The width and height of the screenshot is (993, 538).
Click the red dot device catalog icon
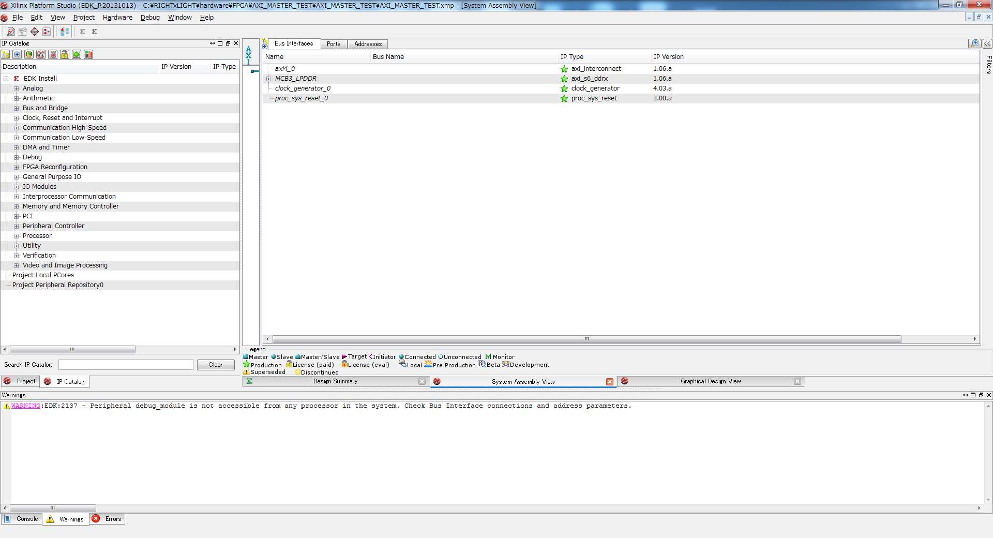coord(53,54)
